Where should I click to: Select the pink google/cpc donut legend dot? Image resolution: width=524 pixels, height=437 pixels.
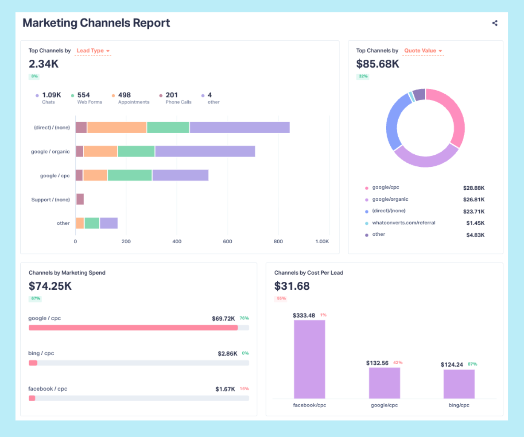(366, 188)
